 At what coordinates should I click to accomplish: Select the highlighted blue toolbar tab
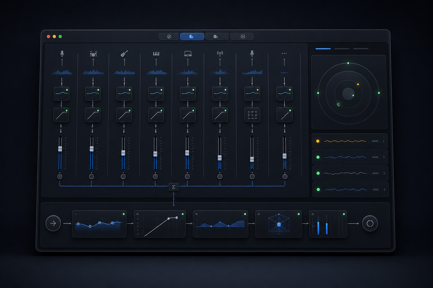pos(192,37)
